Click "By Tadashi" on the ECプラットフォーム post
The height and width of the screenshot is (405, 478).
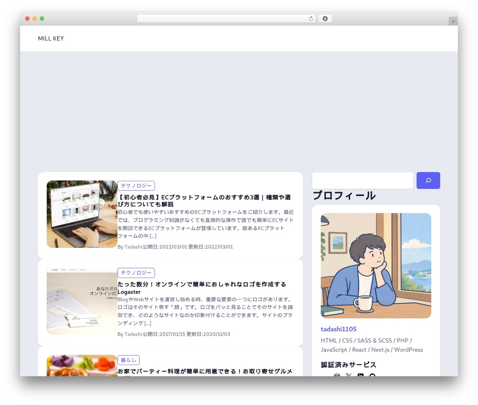pyautogui.click(x=130, y=247)
